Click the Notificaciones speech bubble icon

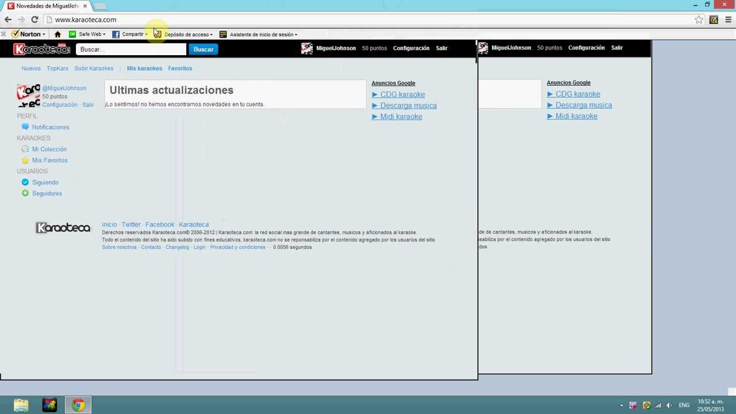pos(25,126)
